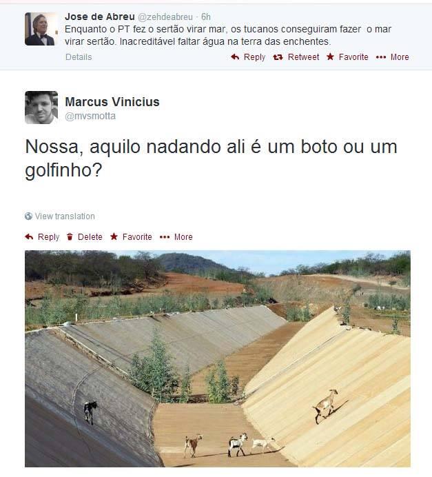The image size is (432, 477).
Task: Click the trash can delete icon
Action: pos(70,236)
